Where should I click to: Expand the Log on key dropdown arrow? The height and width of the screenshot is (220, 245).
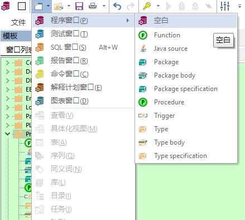(158, 6)
